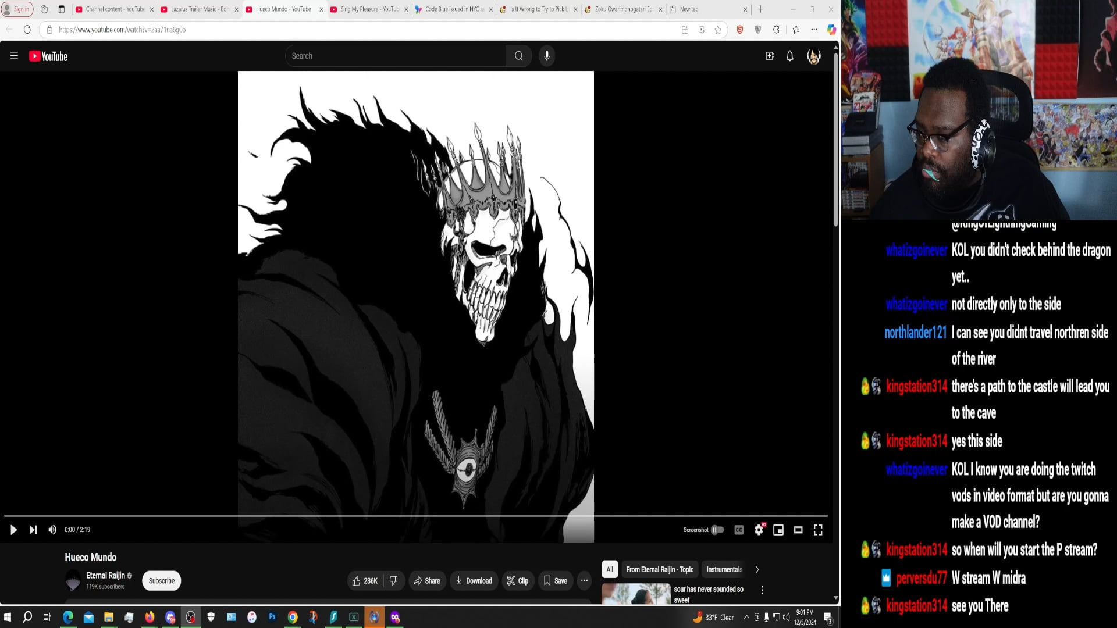Select the Instrumentals filter chip
Viewport: 1117px width, 628px height.
tap(724, 569)
